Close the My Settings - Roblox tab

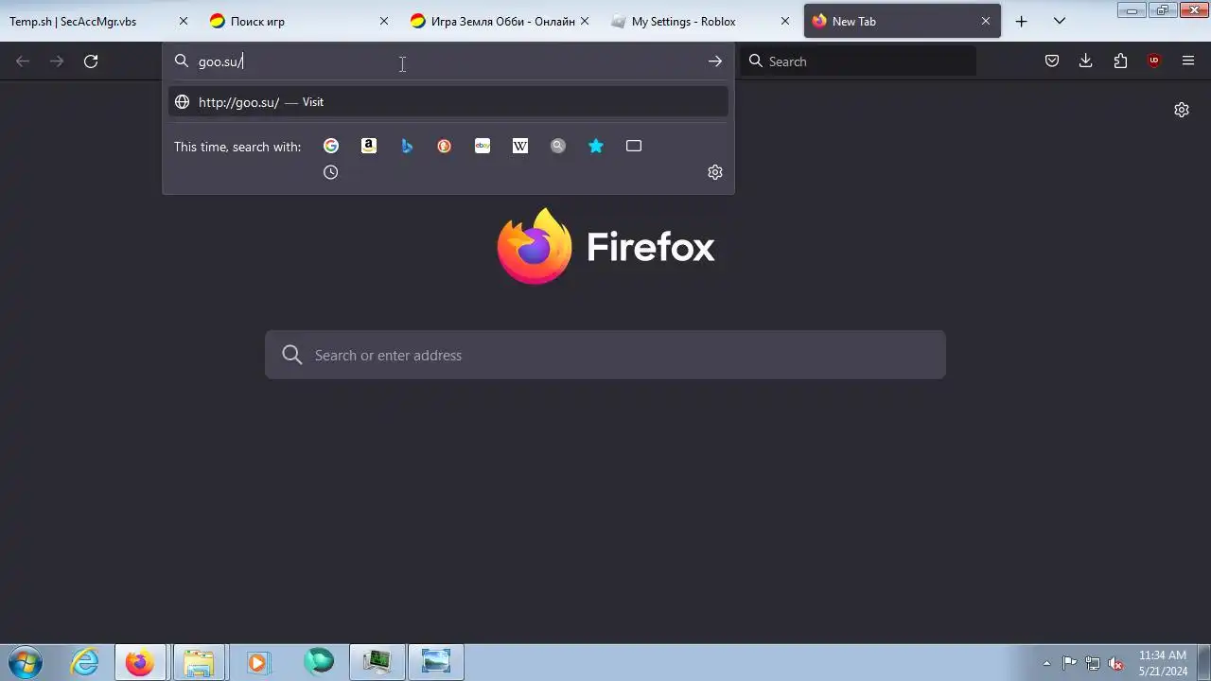click(785, 21)
